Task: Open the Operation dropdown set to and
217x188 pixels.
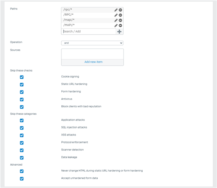Action: pos(92,43)
